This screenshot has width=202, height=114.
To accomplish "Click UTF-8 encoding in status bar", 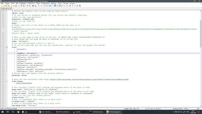I will (x=186, y=109).
